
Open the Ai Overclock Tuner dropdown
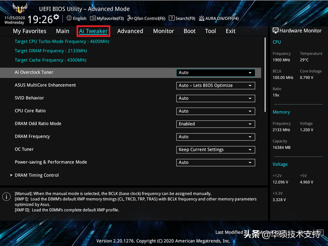coord(216,73)
